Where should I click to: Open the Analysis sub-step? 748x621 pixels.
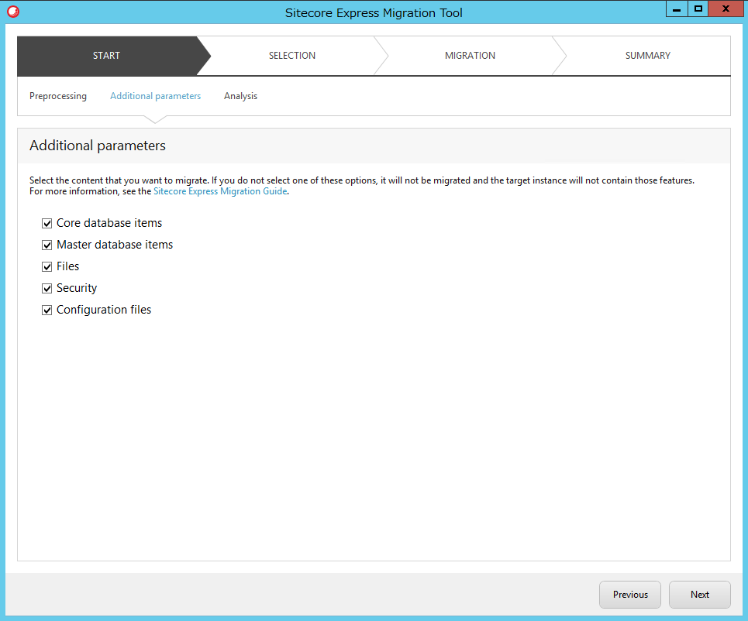point(240,96)
